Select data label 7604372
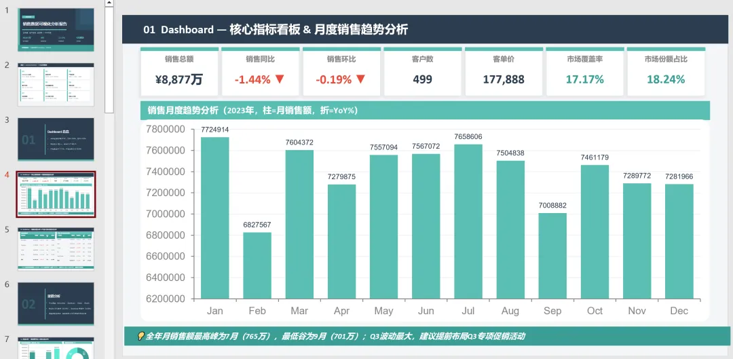The height and width of the screenshot is (359, 733). pos(300,143)
